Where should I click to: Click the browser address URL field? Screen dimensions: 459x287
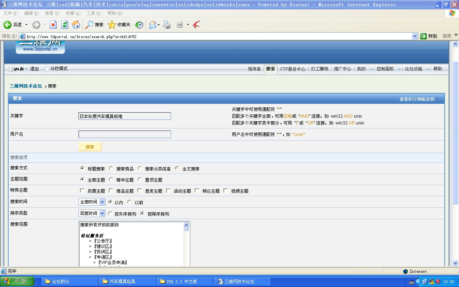(216, 36)
